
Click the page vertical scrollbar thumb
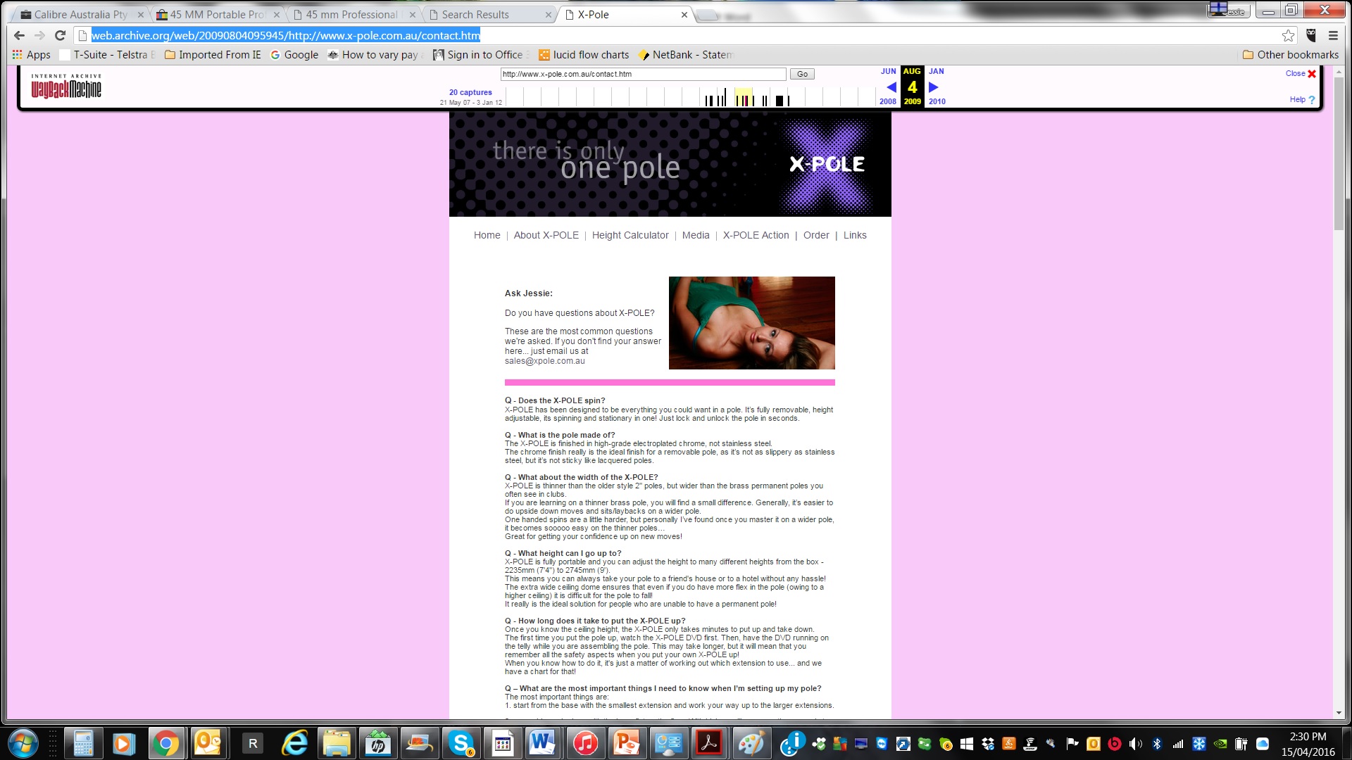coord(1339,153)
